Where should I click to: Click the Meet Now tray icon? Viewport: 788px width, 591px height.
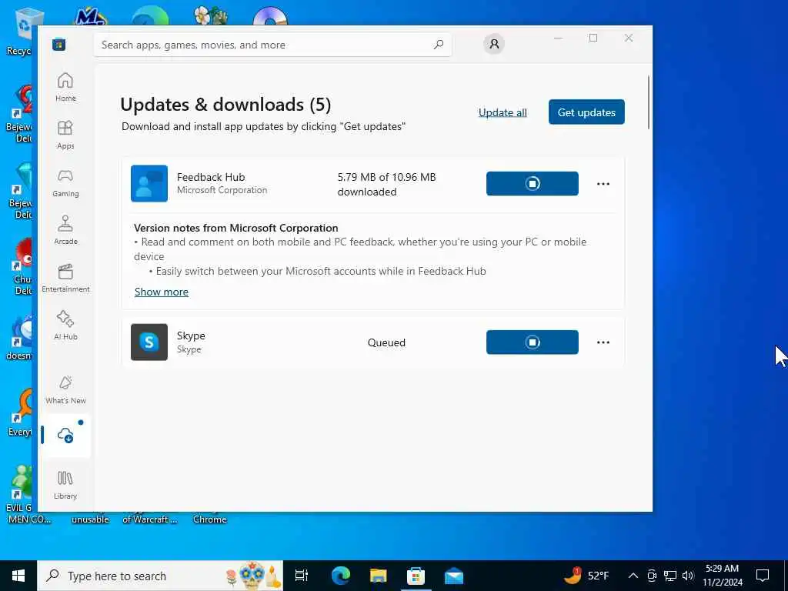pyautogui.click(x=652, y=576)
